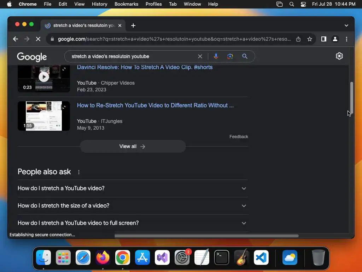The height and width of the screenshot is (272, 362).
Task: Open People also ask options menu
Action: pos(79,172)
